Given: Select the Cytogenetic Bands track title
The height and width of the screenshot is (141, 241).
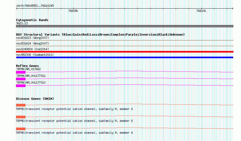Looking at the screenshot, I should (x=32, y=20).
